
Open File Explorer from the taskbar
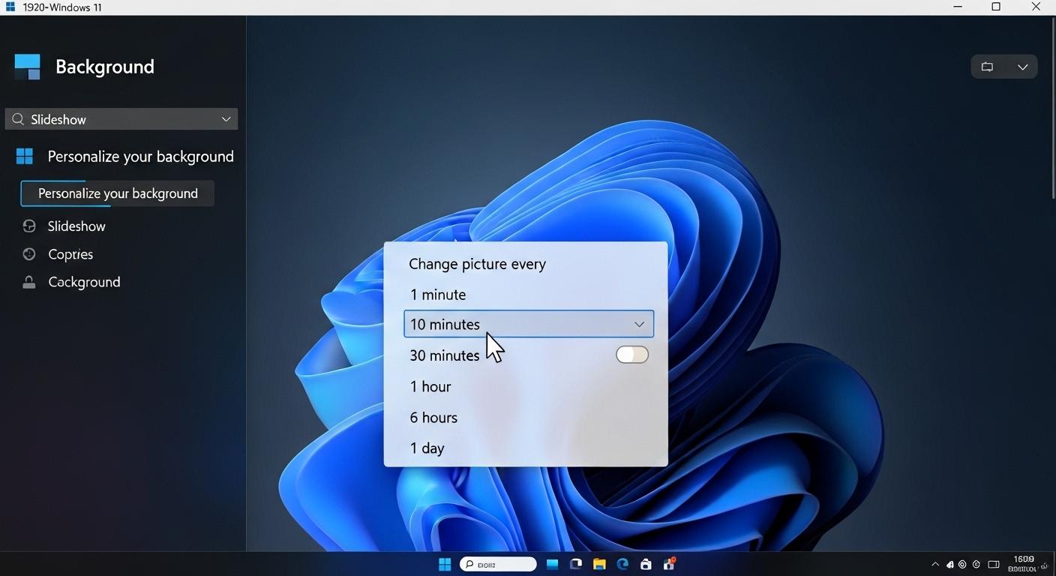tap(598, 563)
